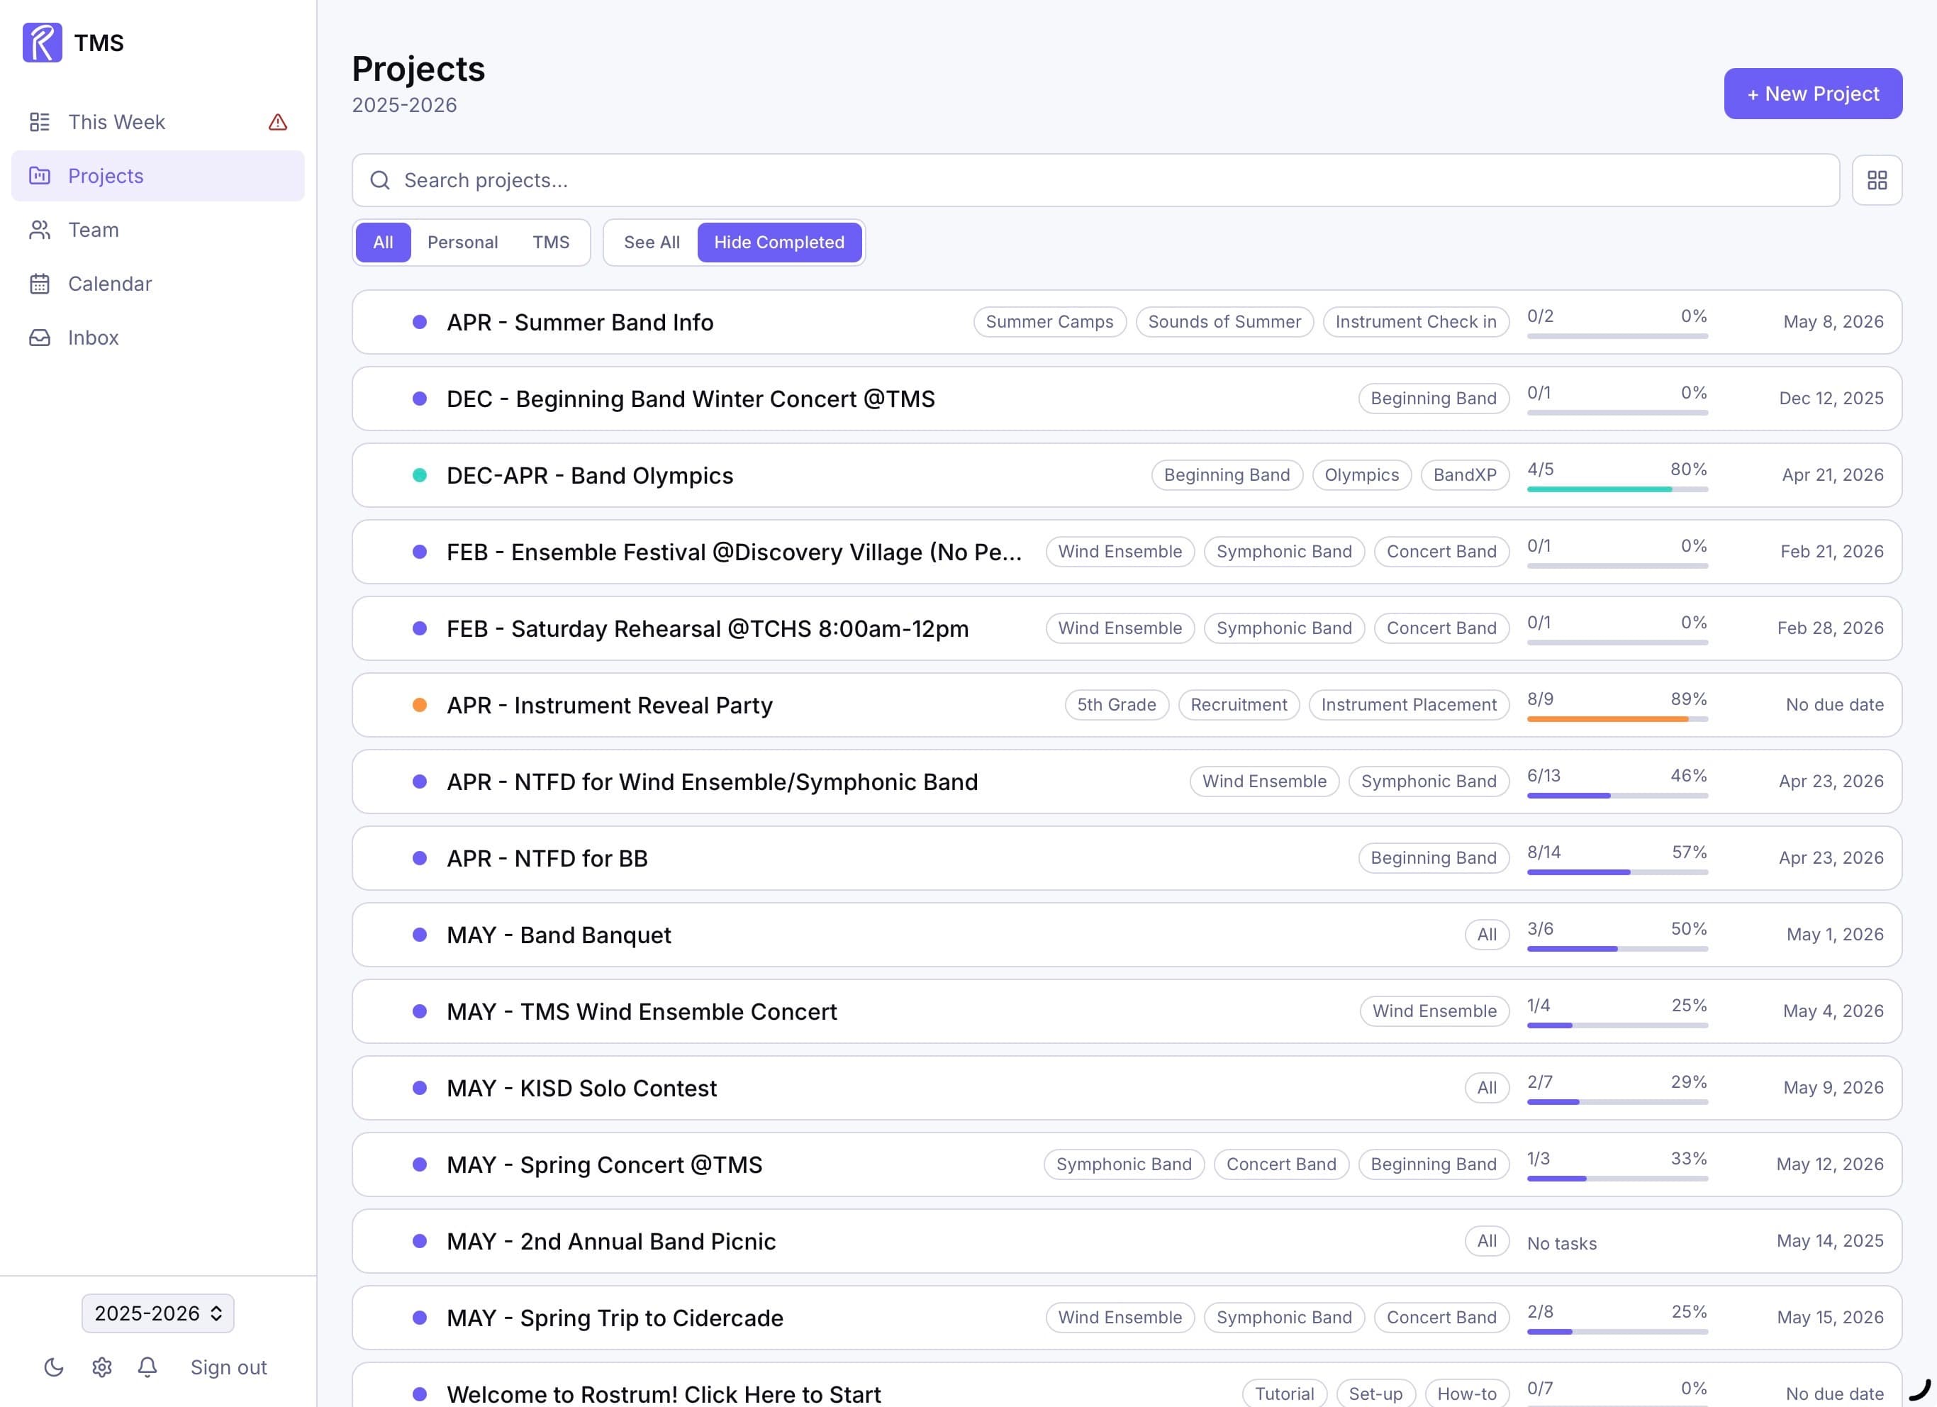The width and height of the screenshot is (1937, 1407).
Task: Open MAY - 2nd Annual Band Picnic
Action: point(1127,1240)
